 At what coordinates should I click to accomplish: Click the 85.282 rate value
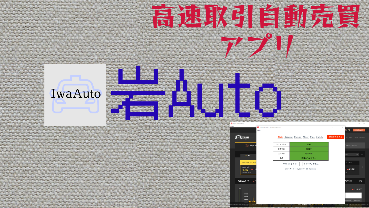(x=352, y=170)
